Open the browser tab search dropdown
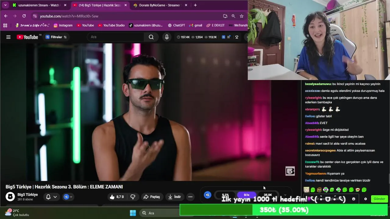 (5, 5)
